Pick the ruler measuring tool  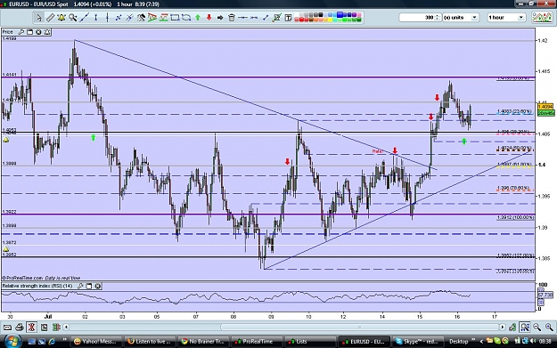click(50, 18)
